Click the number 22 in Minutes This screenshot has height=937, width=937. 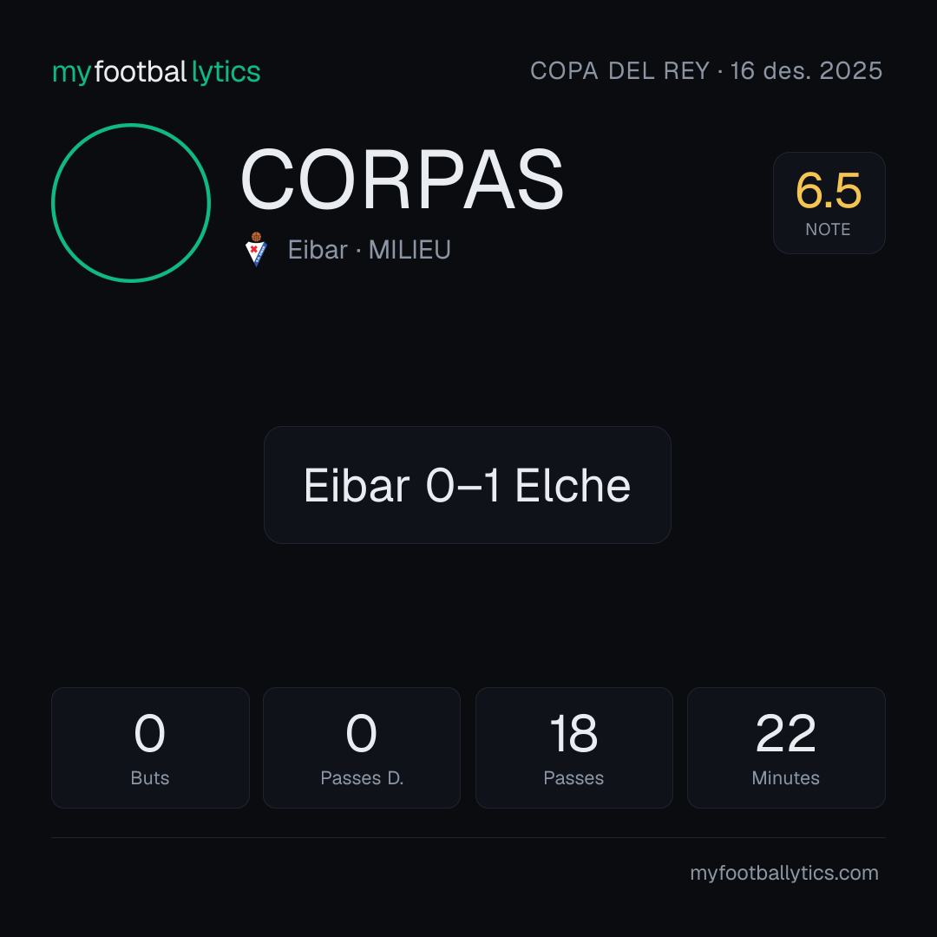[x=786, y=733]
